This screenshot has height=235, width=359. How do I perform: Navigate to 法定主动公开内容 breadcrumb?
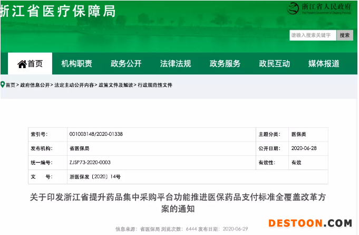(74, 85)
